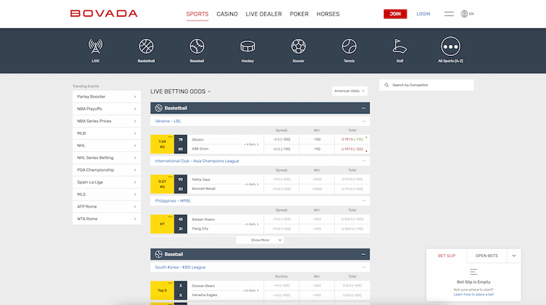This screenshot has height=305, width=546.
Task: Open WTA Rome trending event
Action: point(106,219)
